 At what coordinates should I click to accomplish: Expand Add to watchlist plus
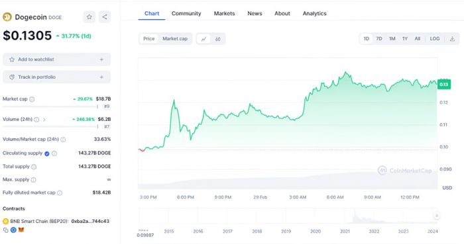(x=101, y=60)
